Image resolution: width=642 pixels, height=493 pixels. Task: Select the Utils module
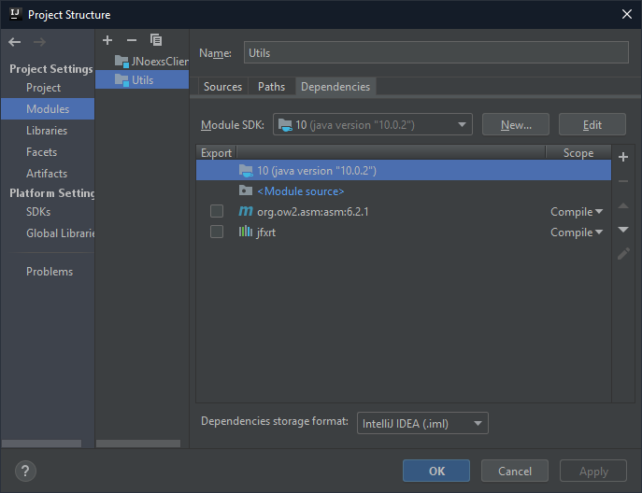pyautogui.click(x=142, y=79)
